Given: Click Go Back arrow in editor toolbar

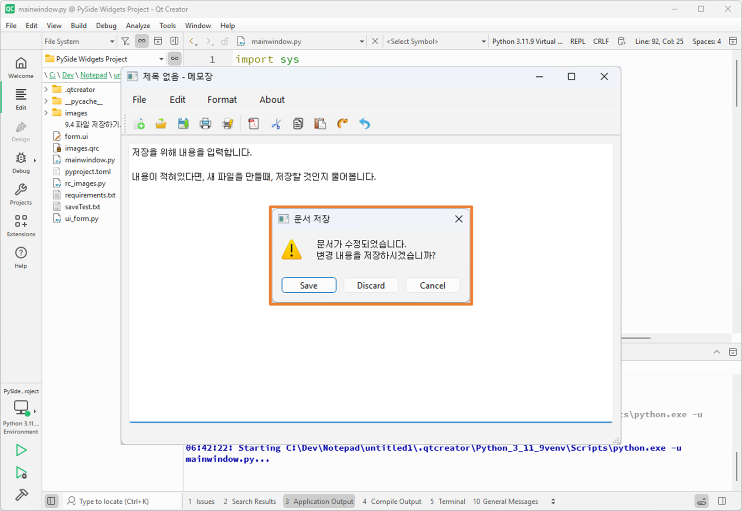Looking at the screenshot, I should tap(193, 42).
